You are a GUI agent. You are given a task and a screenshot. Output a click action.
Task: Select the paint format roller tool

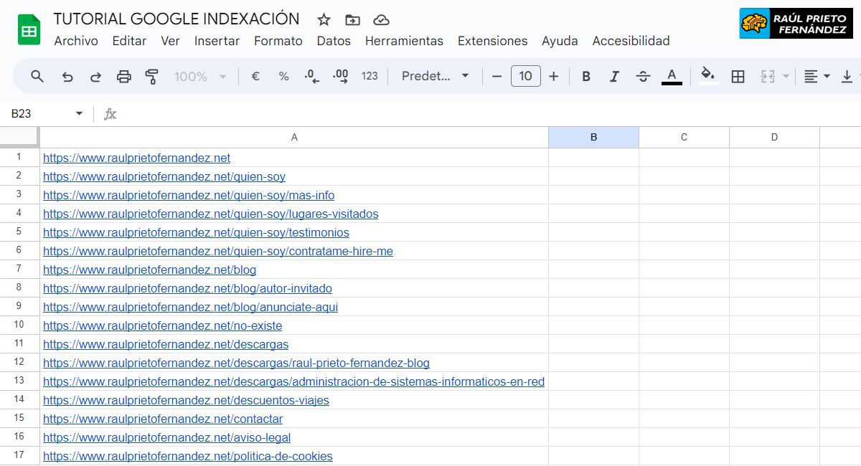pyautogui.click(x=151, y=76)
